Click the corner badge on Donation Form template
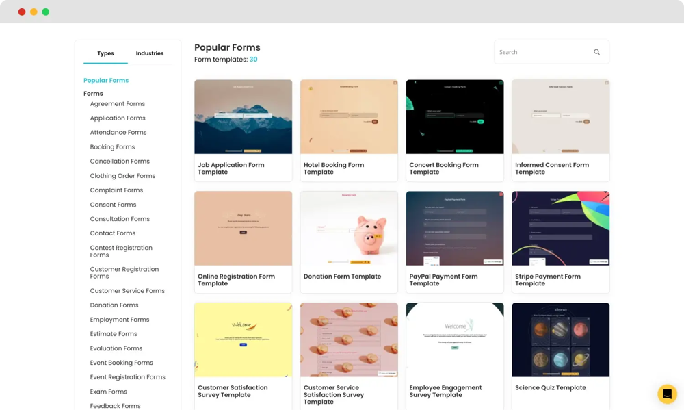684x410 pixels. (x=393, y=195)
